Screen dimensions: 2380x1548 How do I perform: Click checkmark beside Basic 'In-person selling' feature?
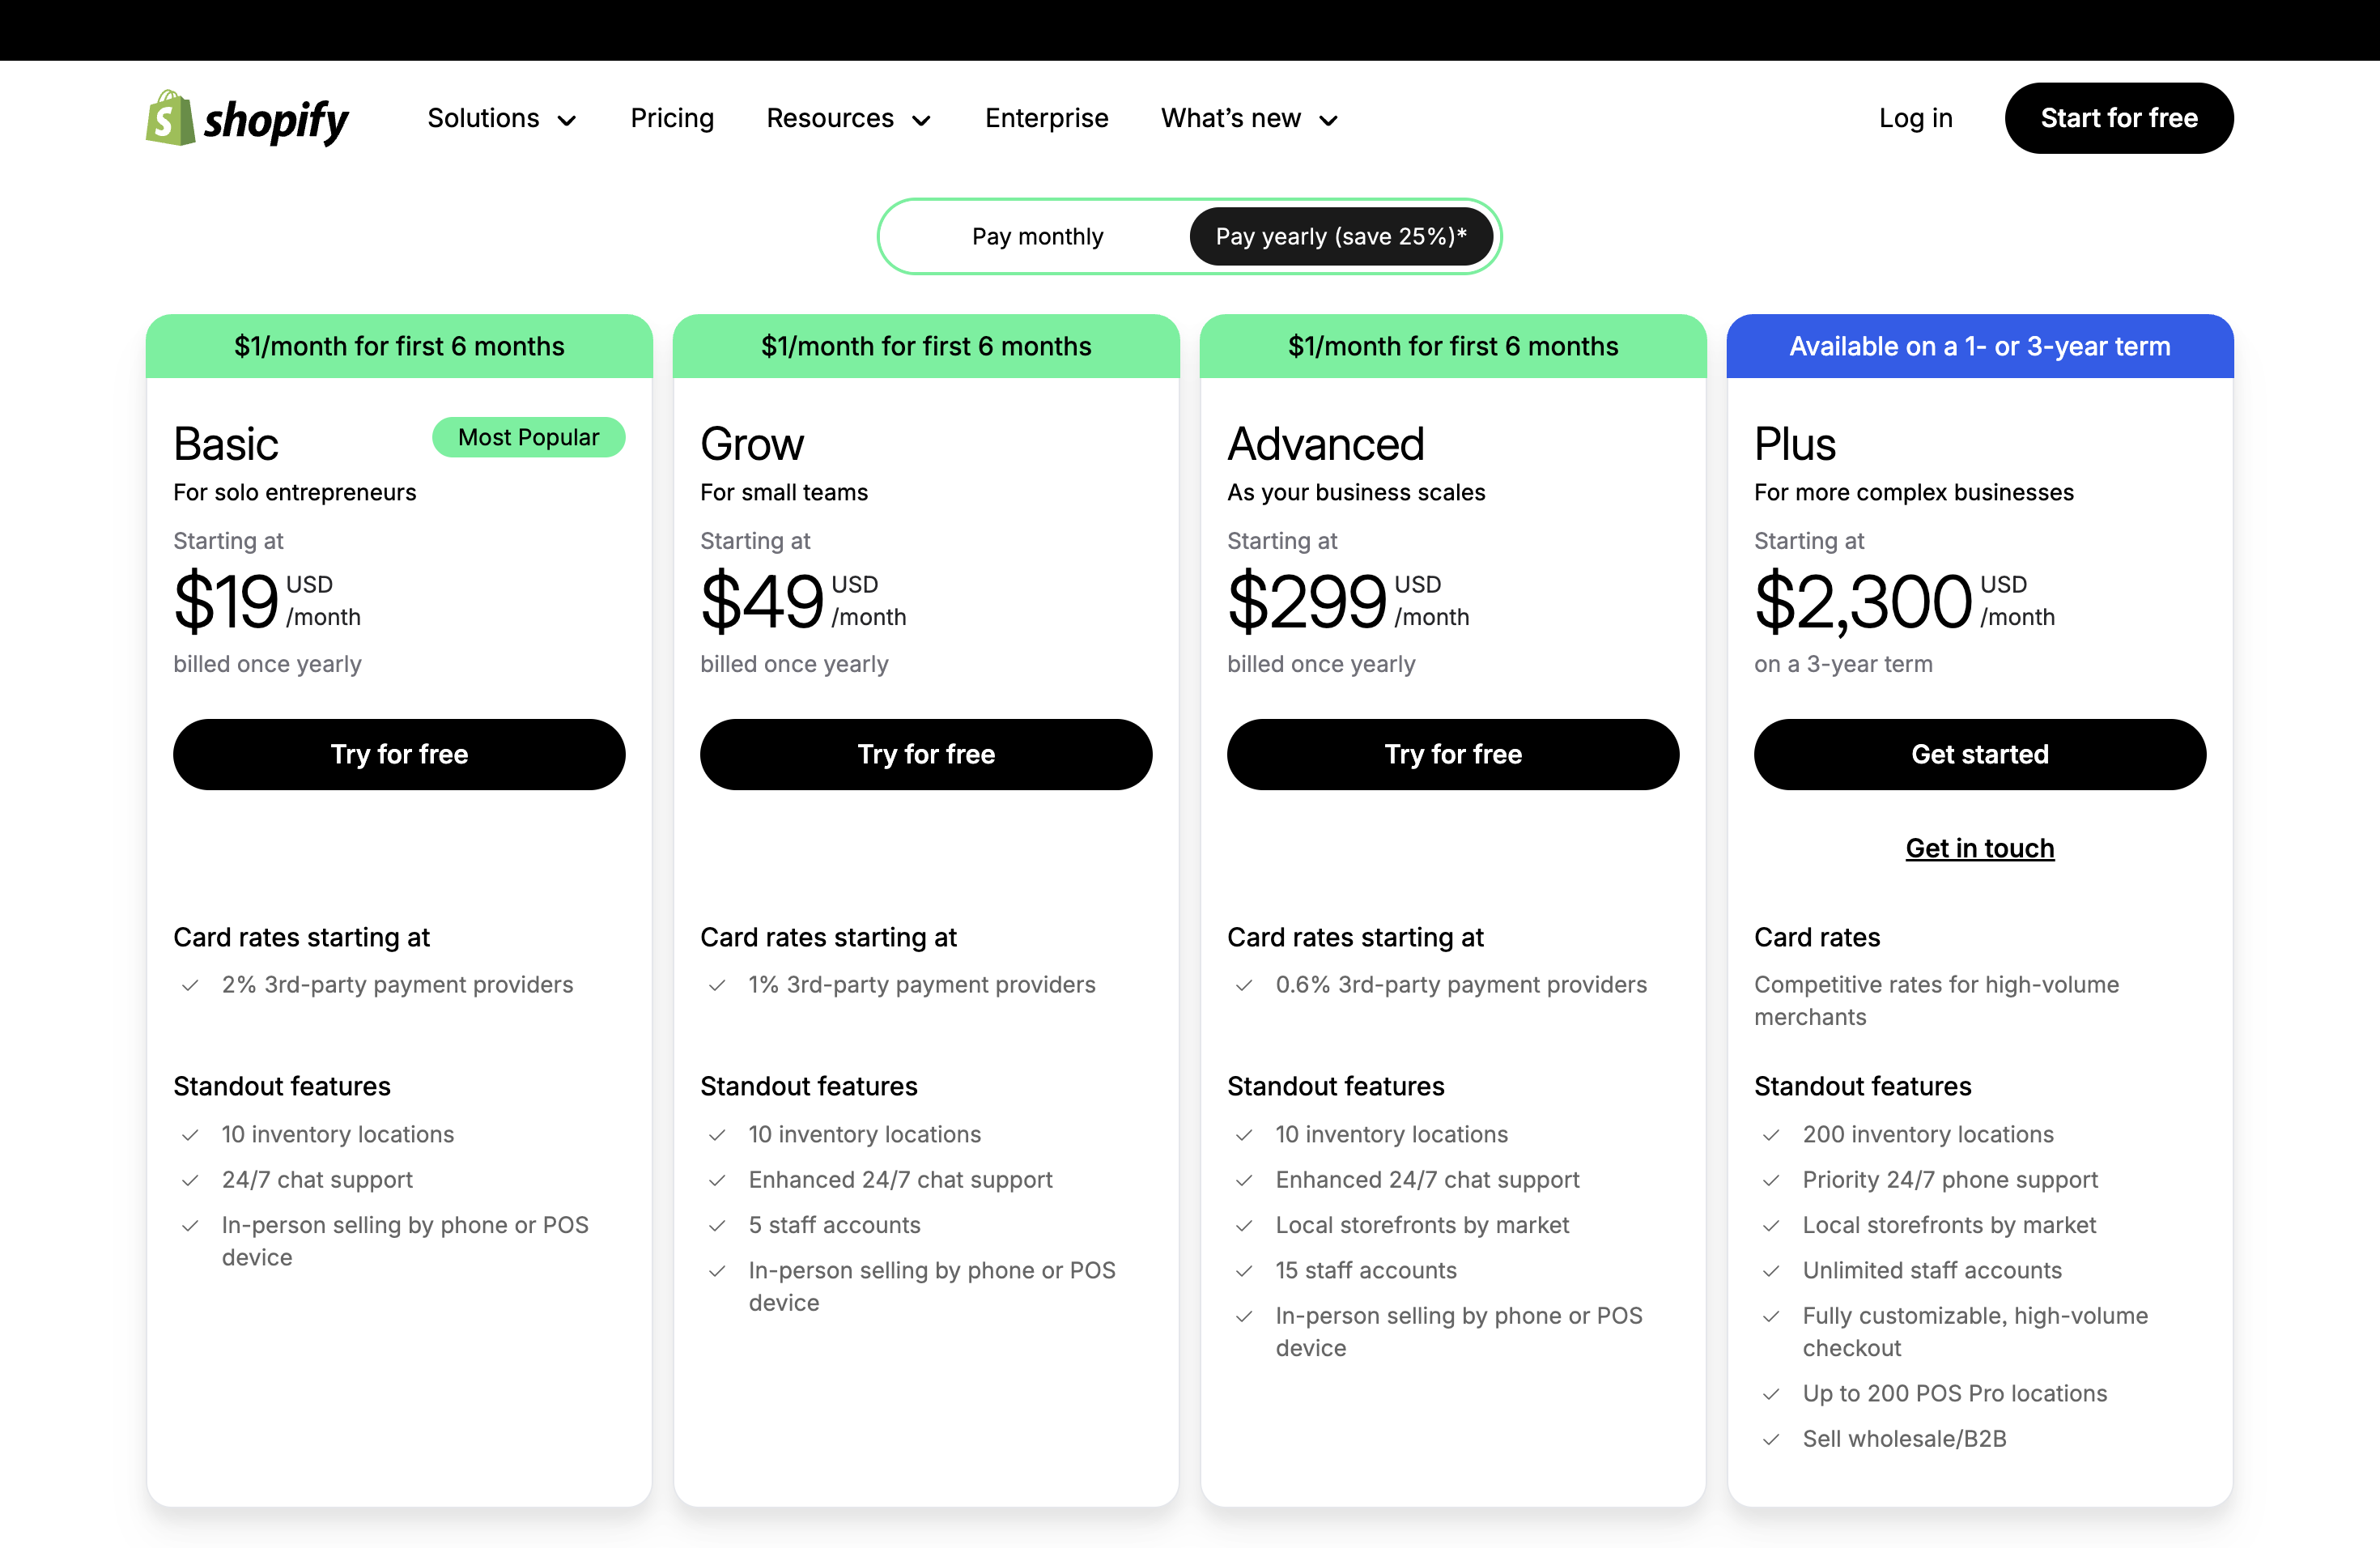click(190, 1226)
